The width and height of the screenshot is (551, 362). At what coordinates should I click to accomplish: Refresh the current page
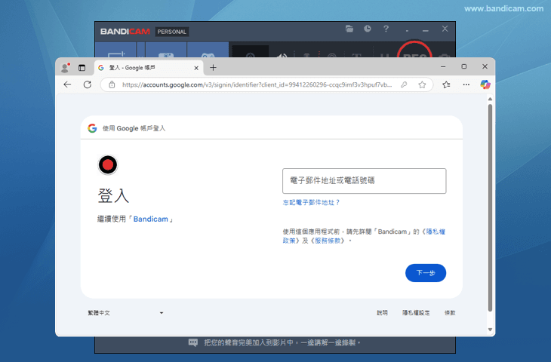click(88, 84)
